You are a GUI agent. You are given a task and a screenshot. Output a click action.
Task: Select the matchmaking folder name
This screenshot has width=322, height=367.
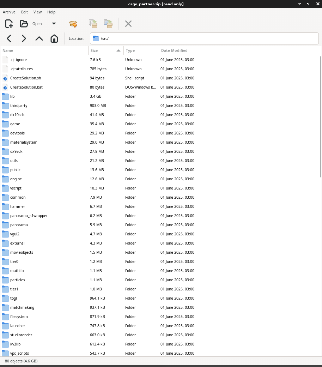pos(22,308)
